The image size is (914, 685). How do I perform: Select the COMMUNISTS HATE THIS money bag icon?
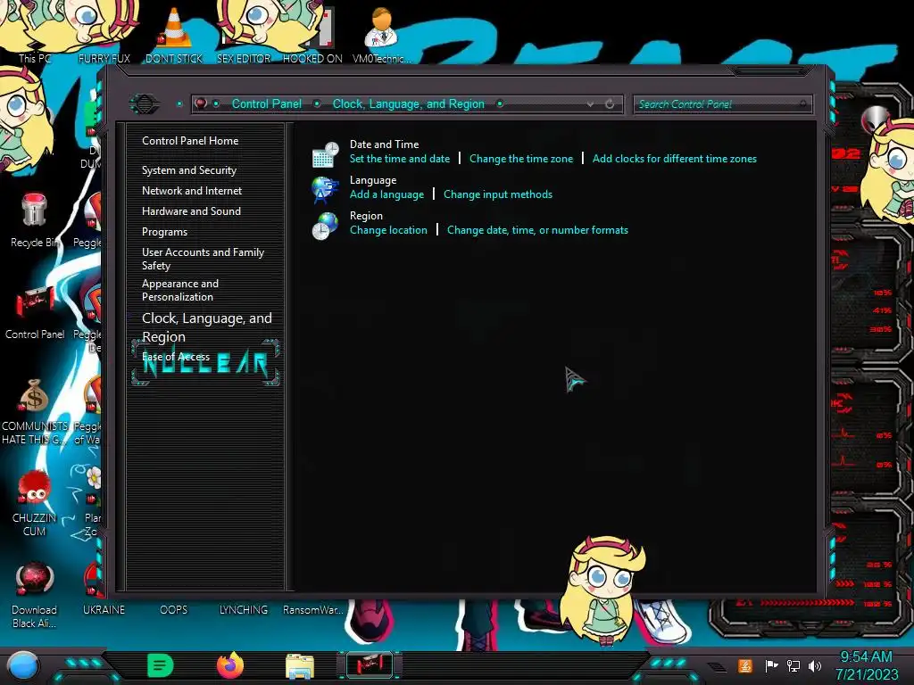click(35, 411)
